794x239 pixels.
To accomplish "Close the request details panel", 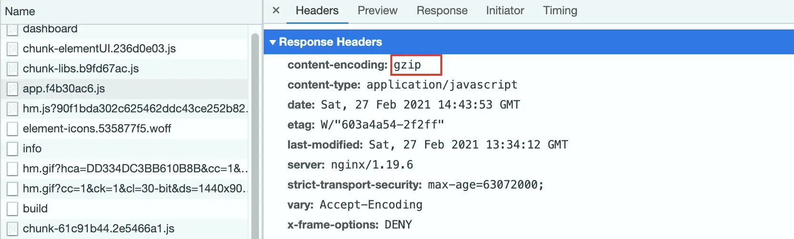I will (276, 10).
